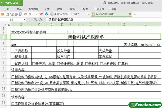Check the 新产品小批量 box
162x108 pixels.
tap(33, 64)
